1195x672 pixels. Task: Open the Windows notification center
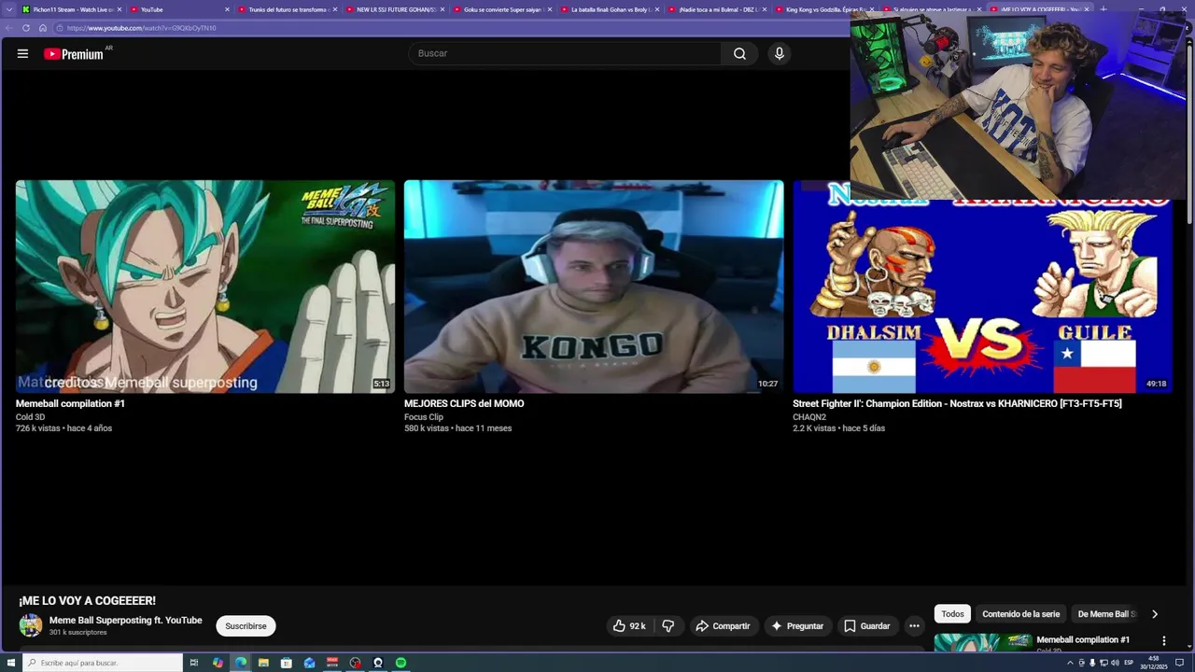(x=1179, y=663)
